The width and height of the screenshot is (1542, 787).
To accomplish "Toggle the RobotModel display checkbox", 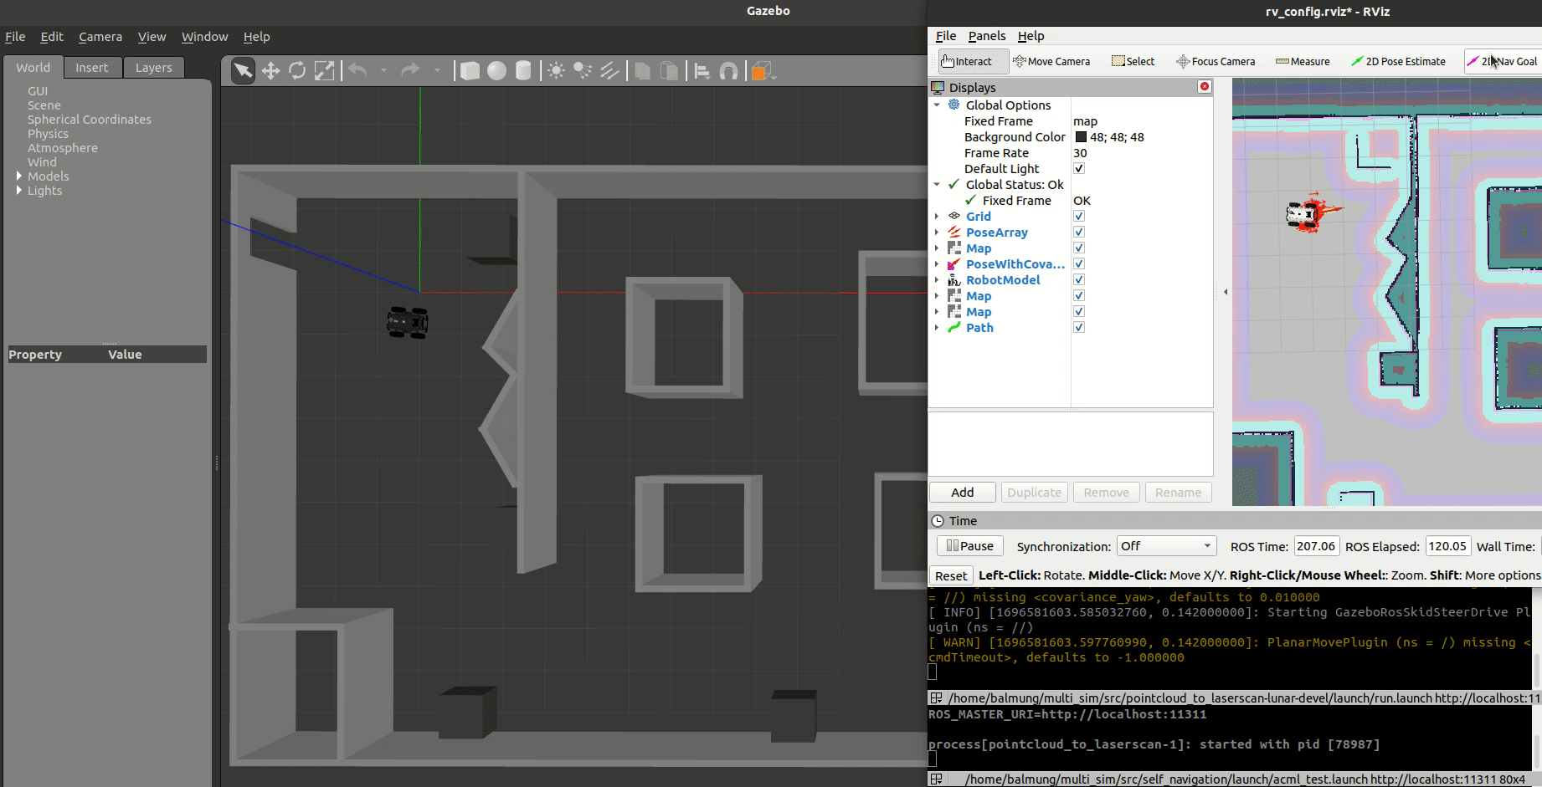I will click(x=1079, y=280).
